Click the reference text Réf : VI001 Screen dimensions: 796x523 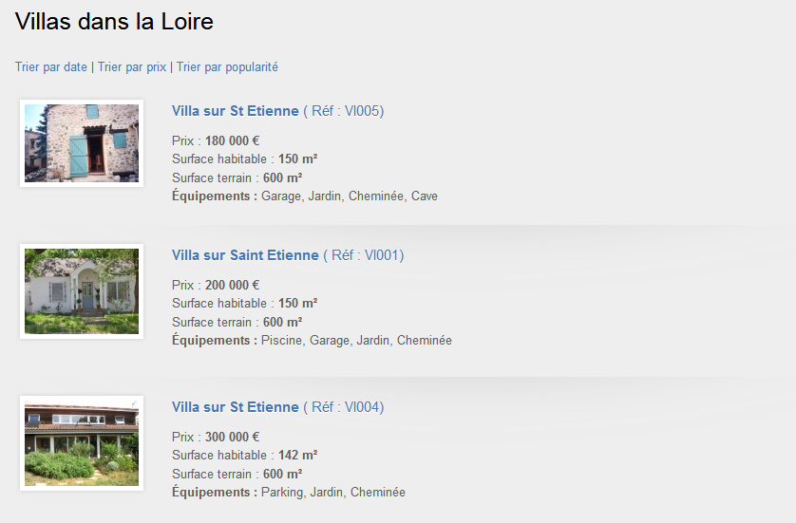(365, 255)
